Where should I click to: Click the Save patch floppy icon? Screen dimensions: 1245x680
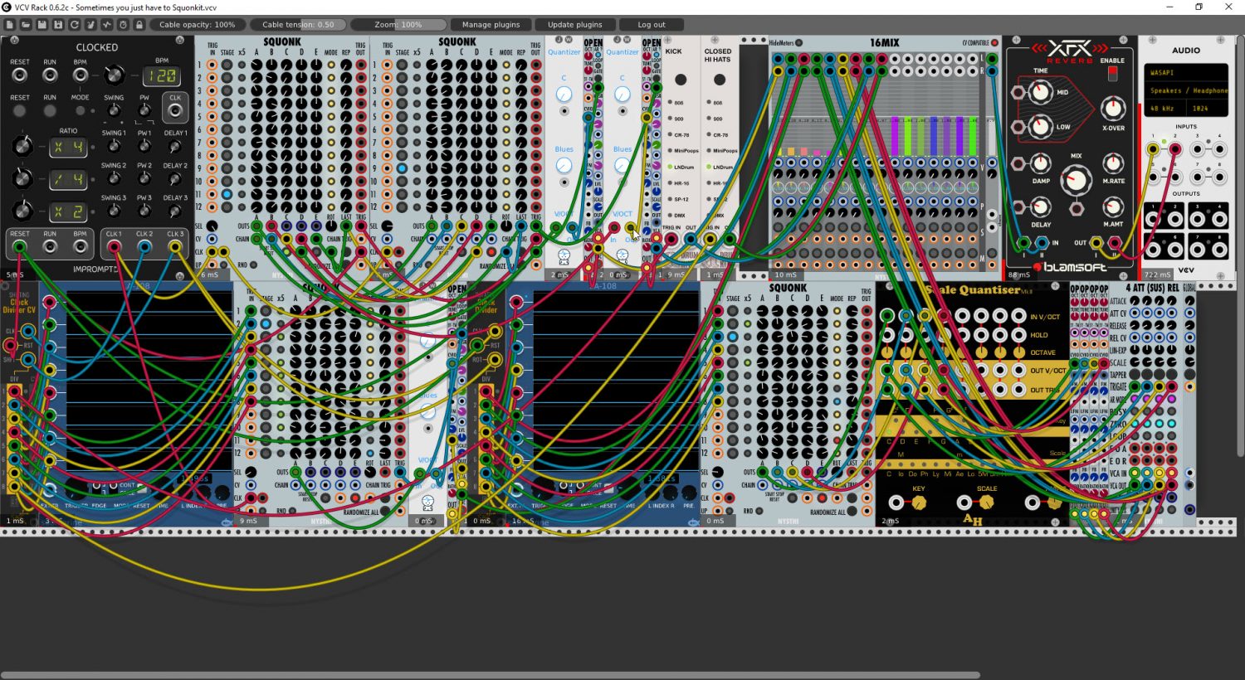click(x=42, y=25)
